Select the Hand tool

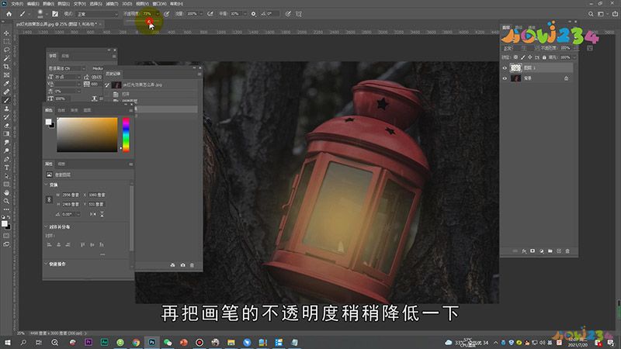point(6,192)
